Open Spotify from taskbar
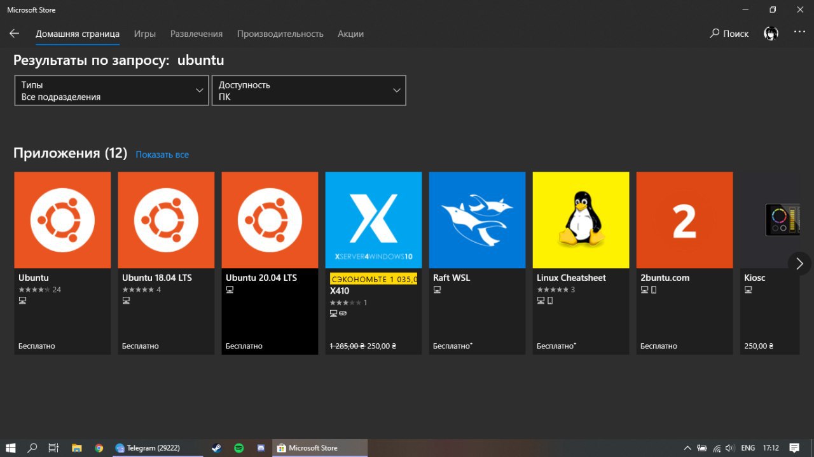814x457 pixels. (x=239, y=448)
